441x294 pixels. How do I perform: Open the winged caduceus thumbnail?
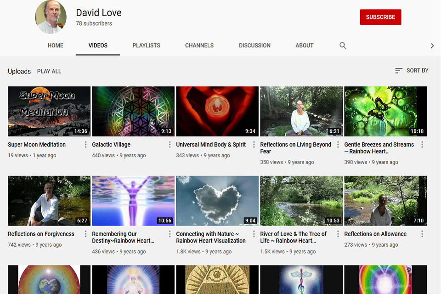pos(301,280)
